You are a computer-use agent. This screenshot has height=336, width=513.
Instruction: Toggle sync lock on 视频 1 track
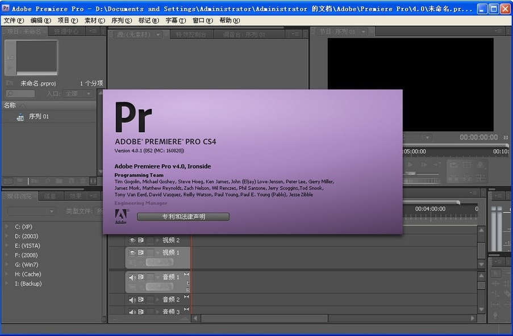(141, 253)
